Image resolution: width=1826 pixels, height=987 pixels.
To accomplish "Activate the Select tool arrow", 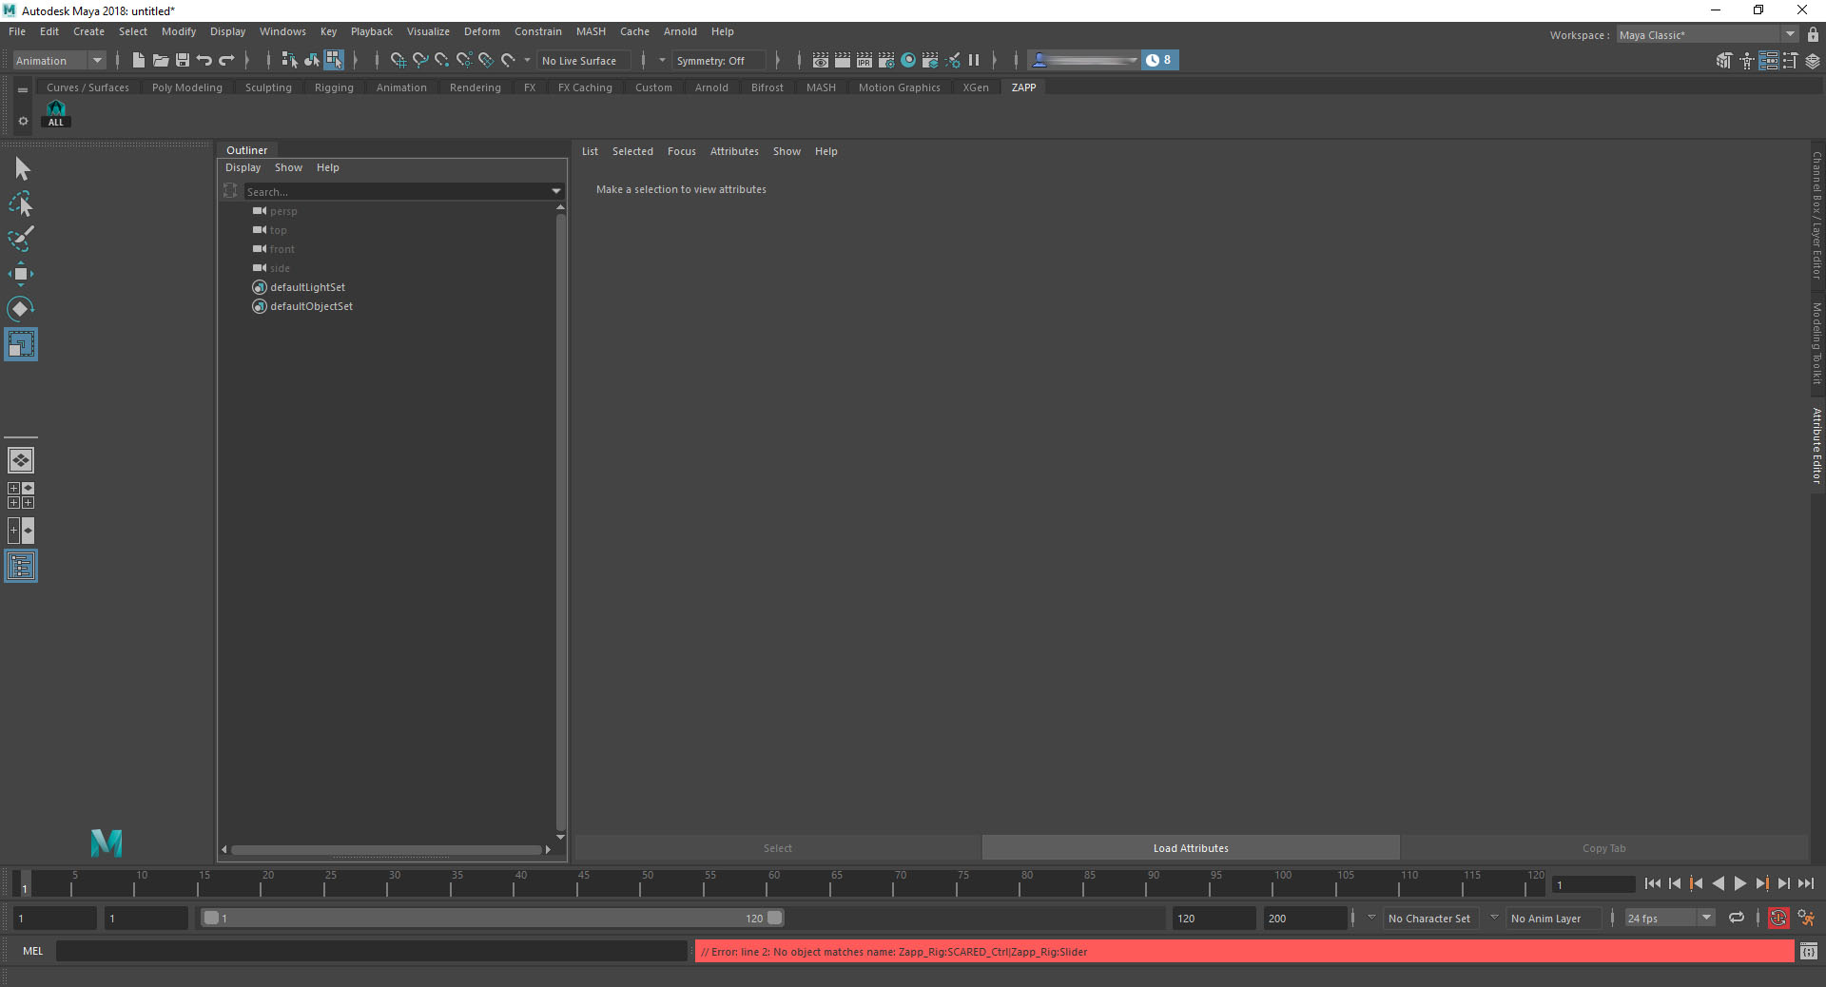I will [x=21, y=169].
